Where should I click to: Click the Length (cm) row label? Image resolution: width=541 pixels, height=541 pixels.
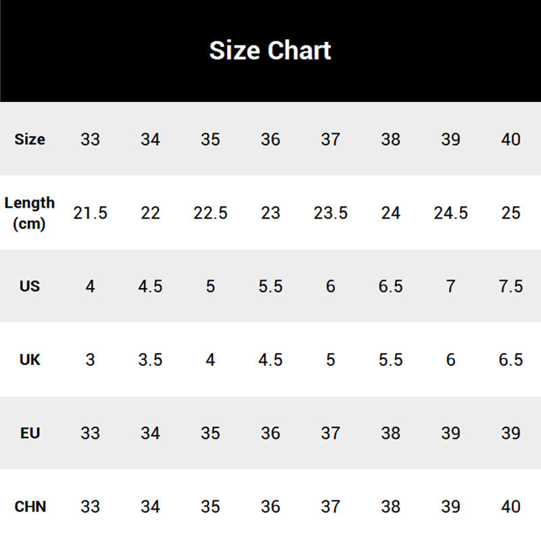30,213
